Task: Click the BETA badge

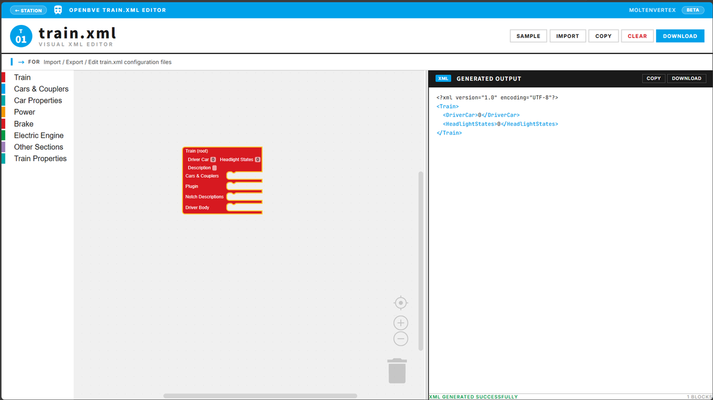Action: 692,10
